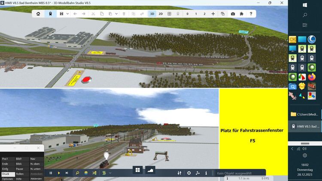Save the layout with the floppy icon
Viewport: 322px width, 181px height.
coord(61,14)
